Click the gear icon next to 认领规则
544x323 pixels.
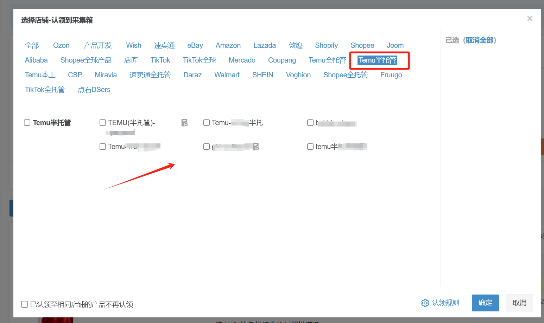[425, 303]
